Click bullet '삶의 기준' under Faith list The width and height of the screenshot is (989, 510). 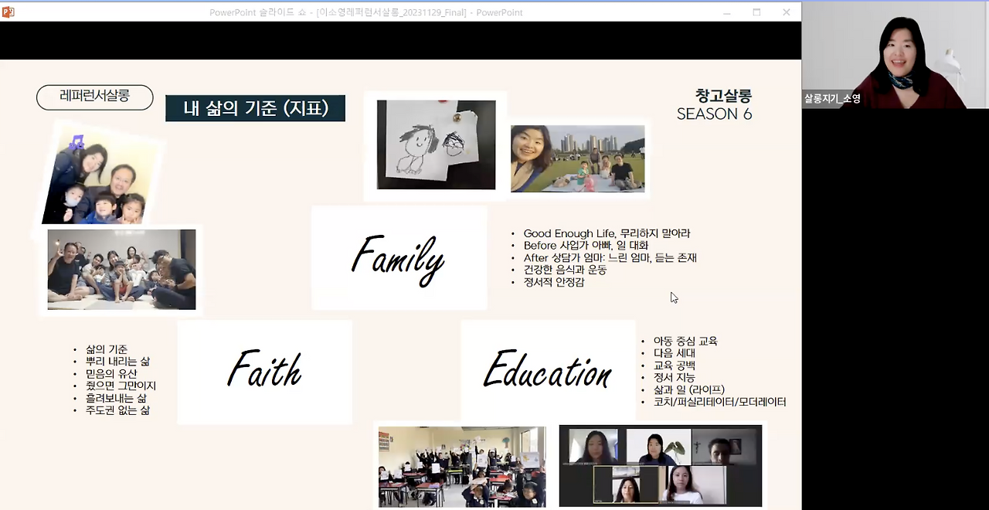[107, 349]
